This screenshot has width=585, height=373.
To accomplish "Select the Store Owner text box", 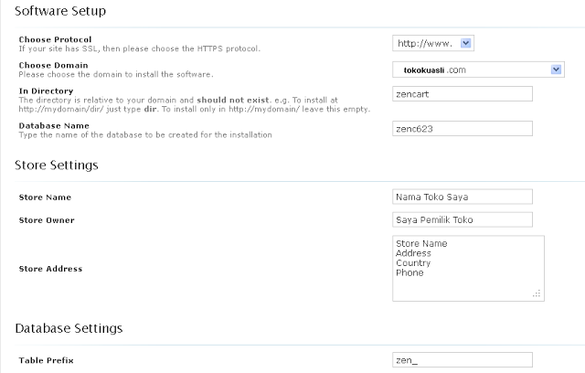I will coord(462,220).
